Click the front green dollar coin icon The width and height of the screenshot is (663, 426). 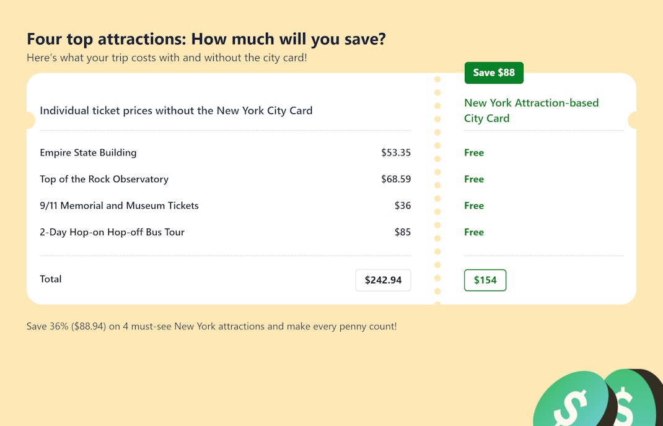[x=571, y=401]
